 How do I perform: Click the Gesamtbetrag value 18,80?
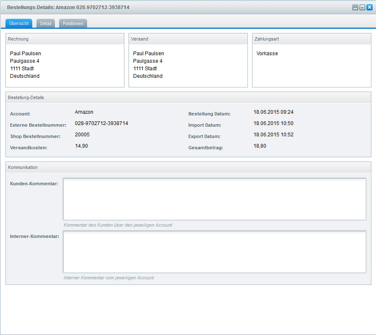click(260, 146)
